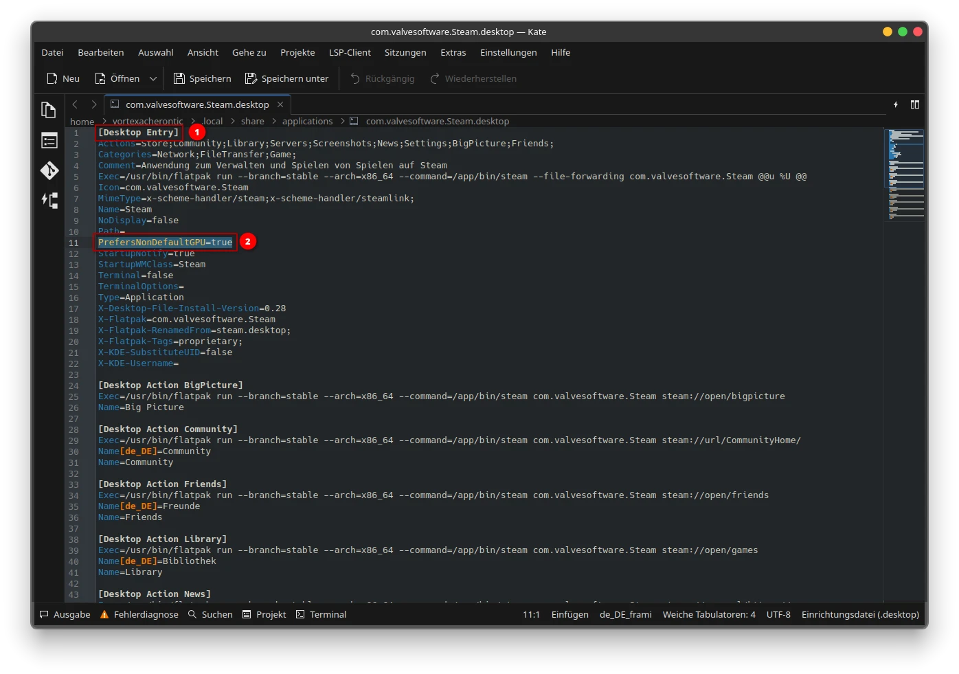Toggle the Einfügen input mode

coord(569,614)
